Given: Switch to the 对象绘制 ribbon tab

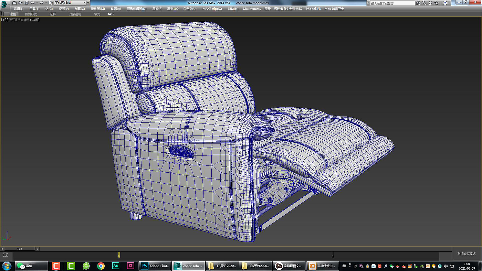Looking at the screenshot, I should (75, 14).
